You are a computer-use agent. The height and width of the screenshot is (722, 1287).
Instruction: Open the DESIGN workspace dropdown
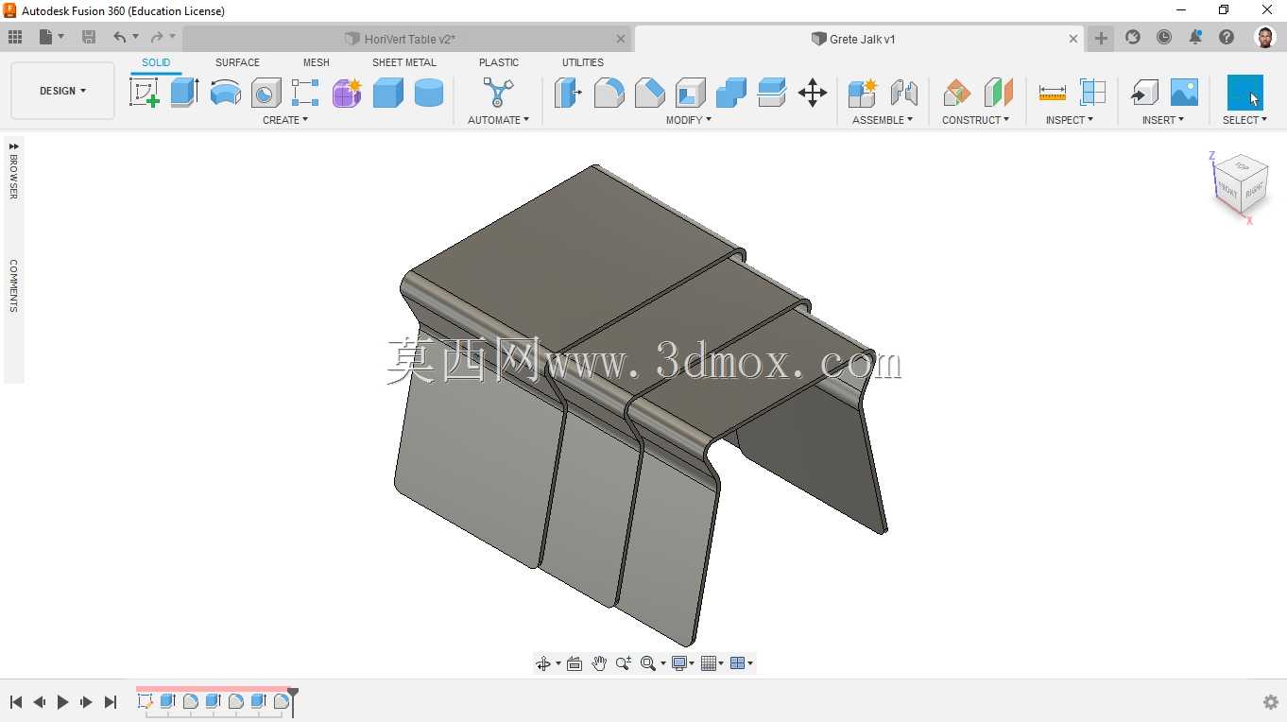62,91
